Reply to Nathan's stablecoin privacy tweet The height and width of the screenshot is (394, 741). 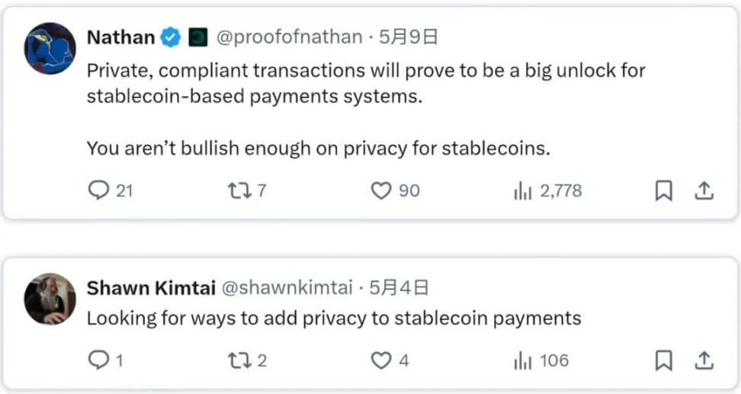99,191
